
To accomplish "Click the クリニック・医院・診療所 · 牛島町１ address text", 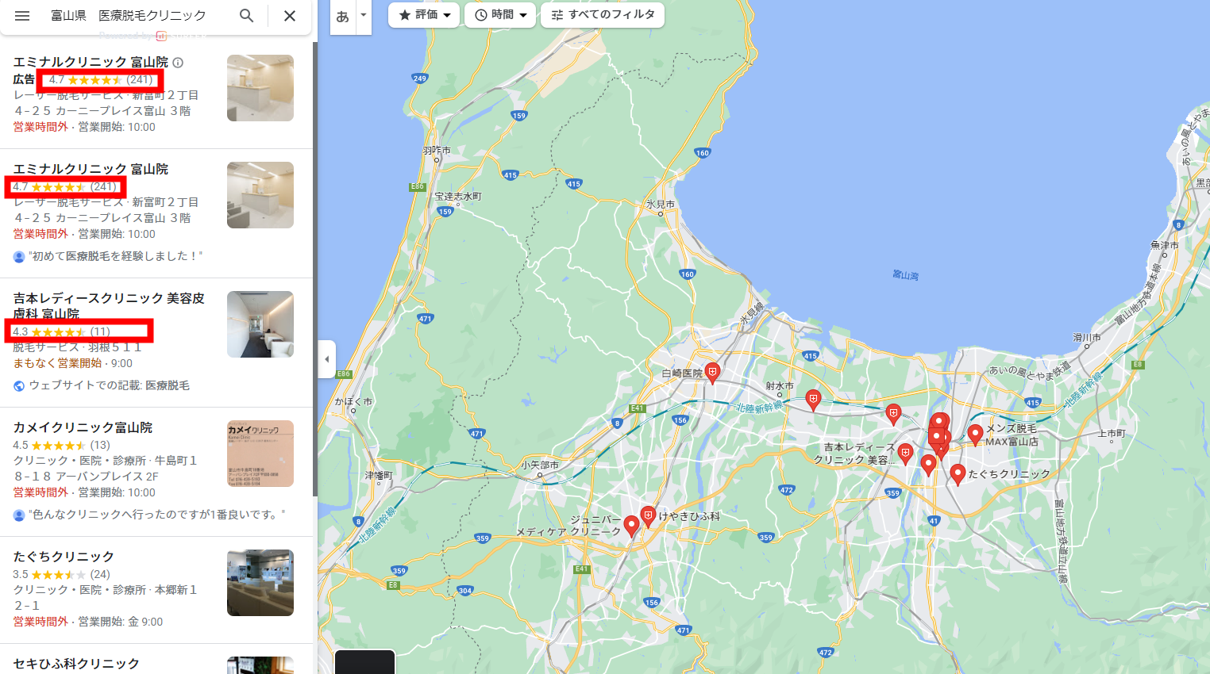I will pyautogui.click(x=105, y=460).
